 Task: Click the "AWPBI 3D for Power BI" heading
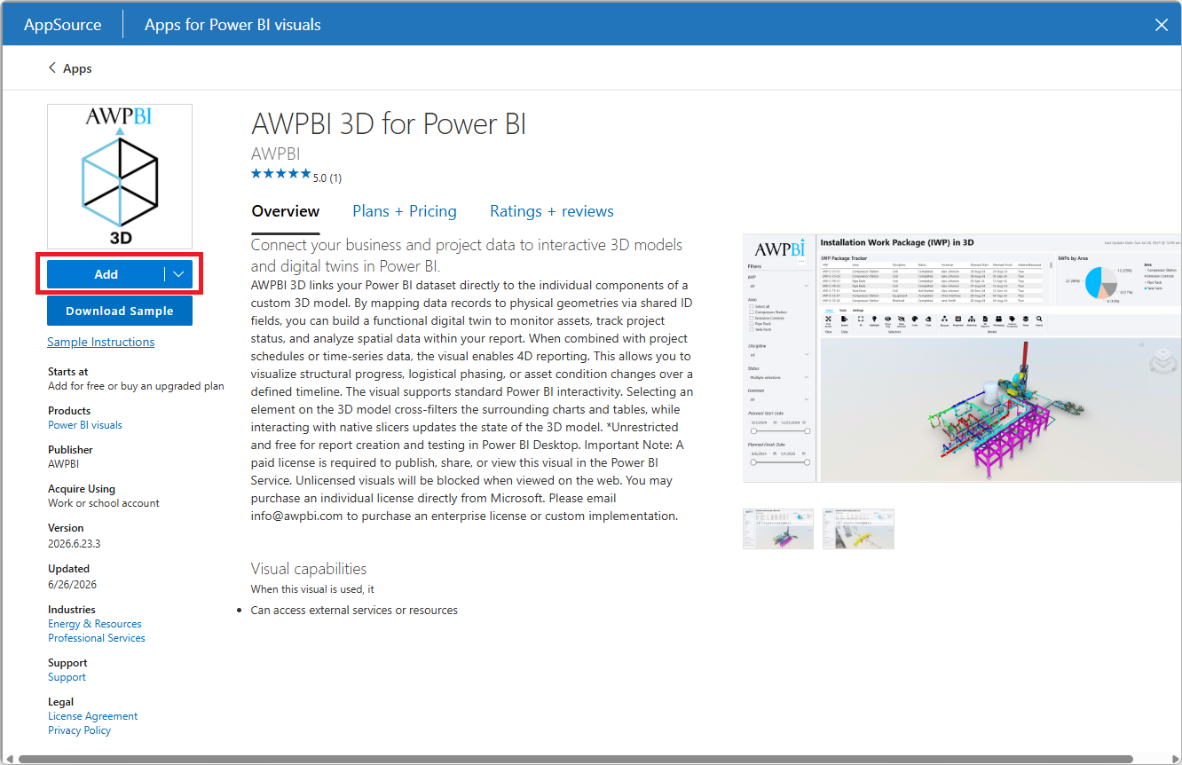(x=389, y=123)
